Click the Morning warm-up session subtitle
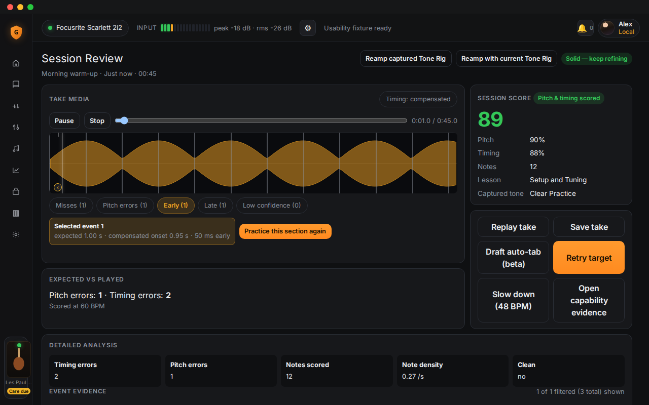Viewport: 649px width, 405px height. pyautogui.click(x=99, y=74)
